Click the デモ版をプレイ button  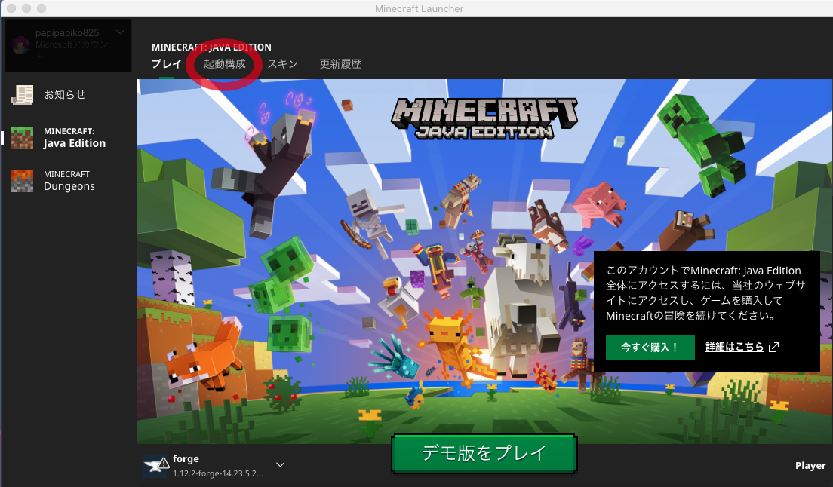(x=484, y=453)
